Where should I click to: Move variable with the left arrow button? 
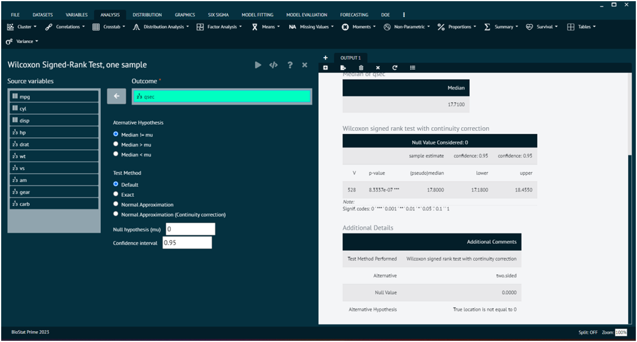click(116, 96)
